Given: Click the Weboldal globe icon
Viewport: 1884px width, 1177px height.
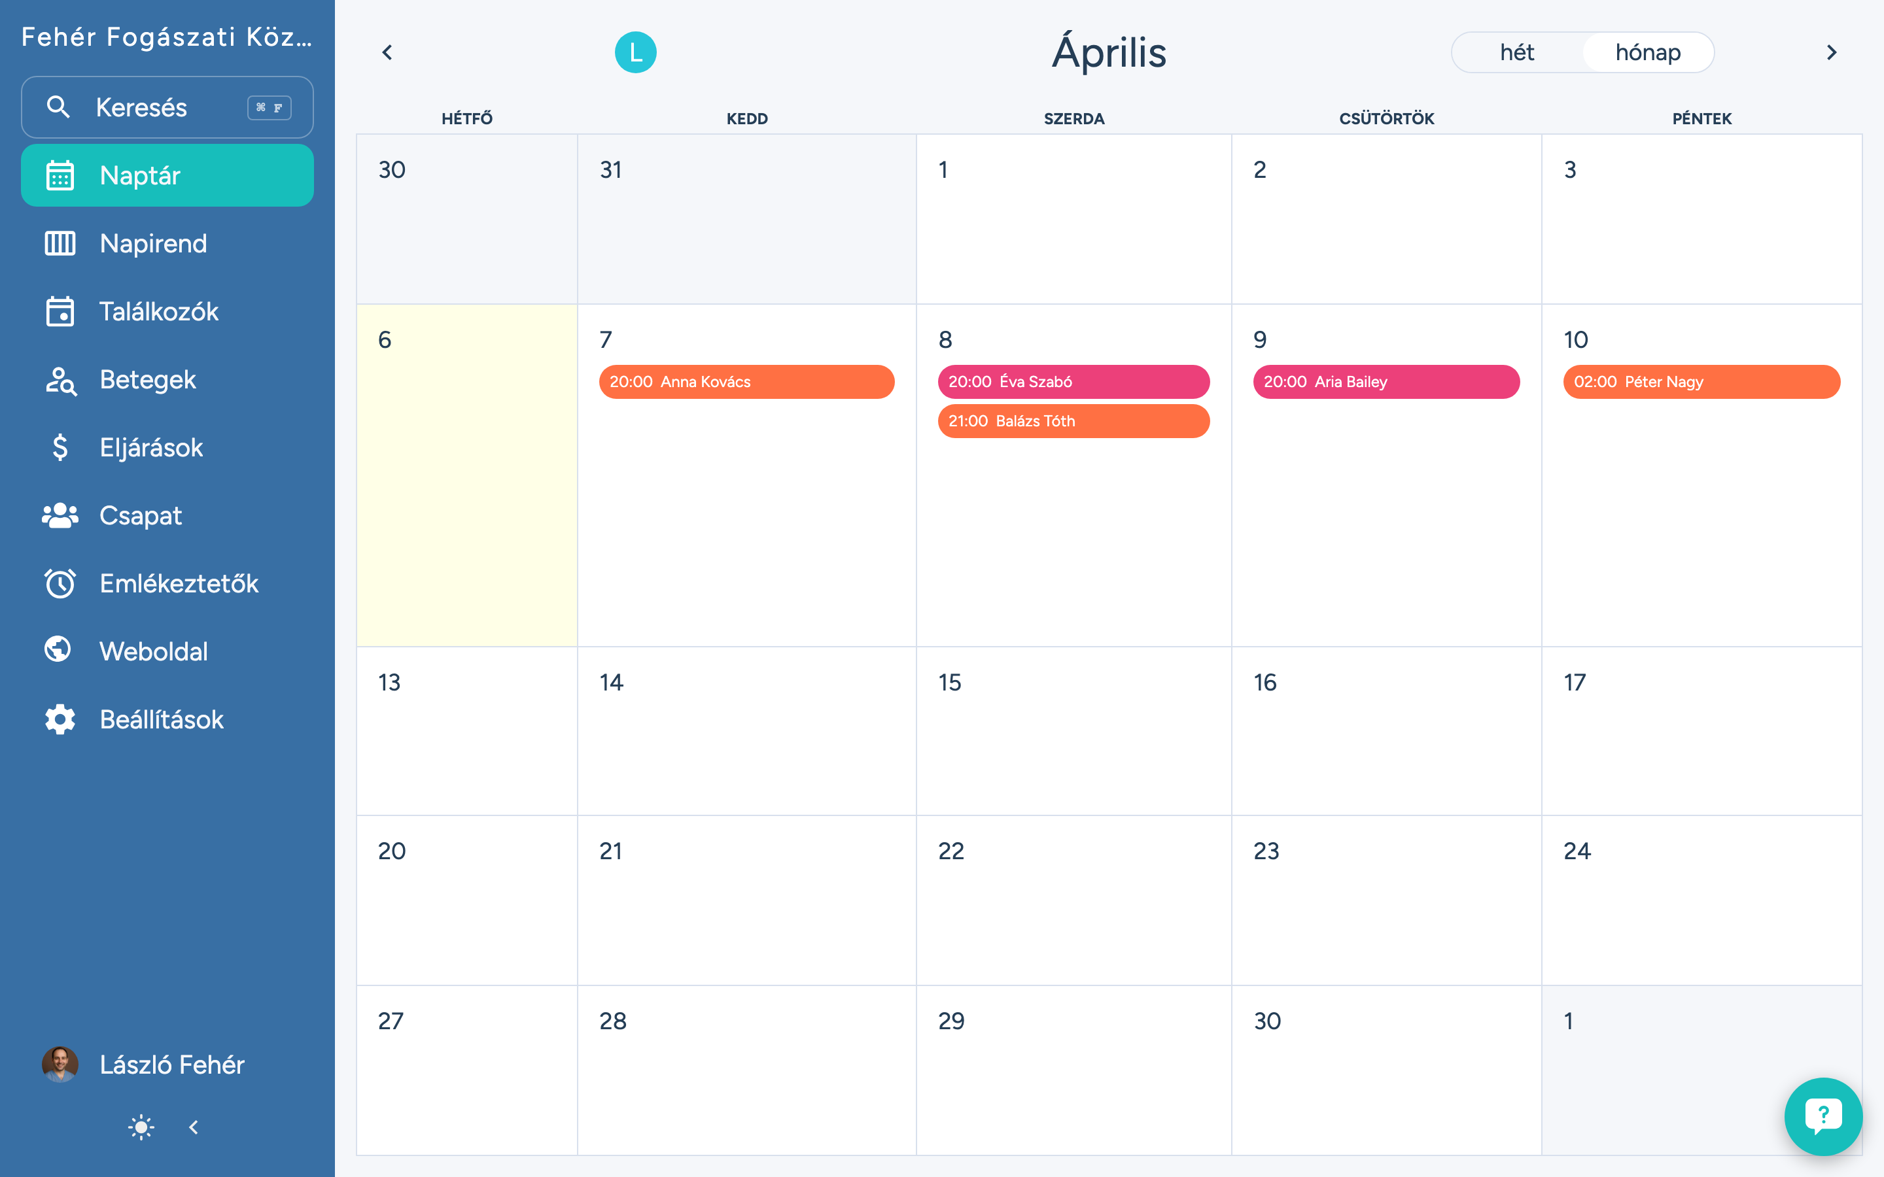Looking at the screenshot, I should pyautogui.click(x=58, y=649).
